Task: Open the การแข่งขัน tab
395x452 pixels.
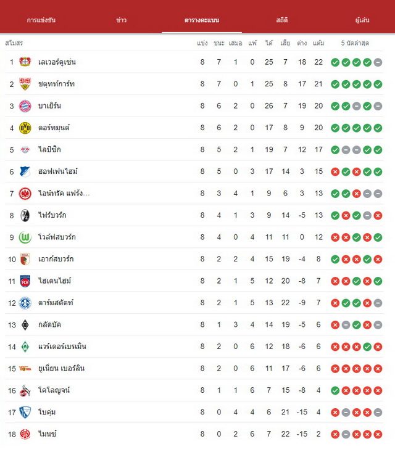Action: pos(41,20)
